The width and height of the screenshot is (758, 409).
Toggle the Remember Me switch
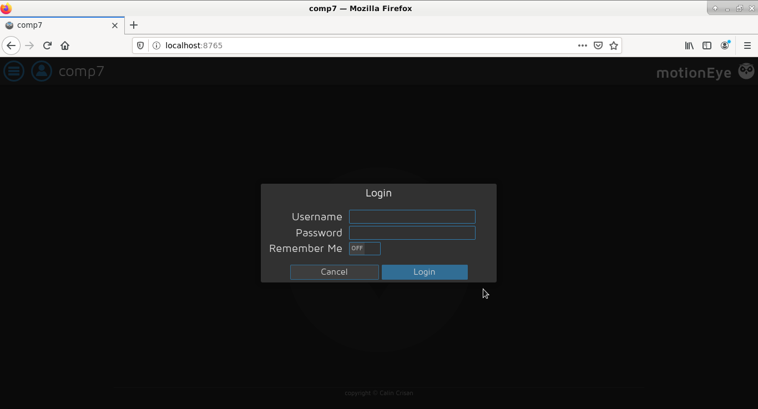pos(365,249)
